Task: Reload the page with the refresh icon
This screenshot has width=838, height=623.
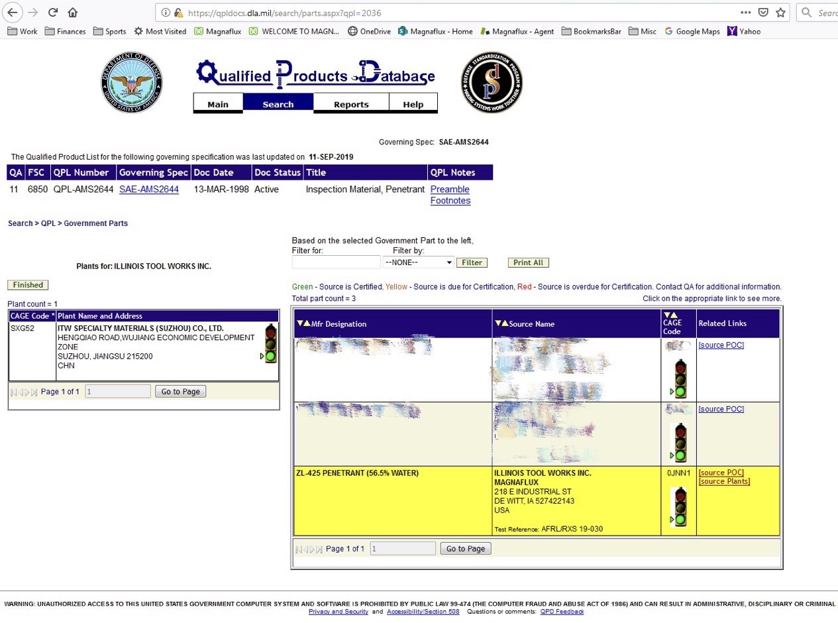Action: coord(53,13)
